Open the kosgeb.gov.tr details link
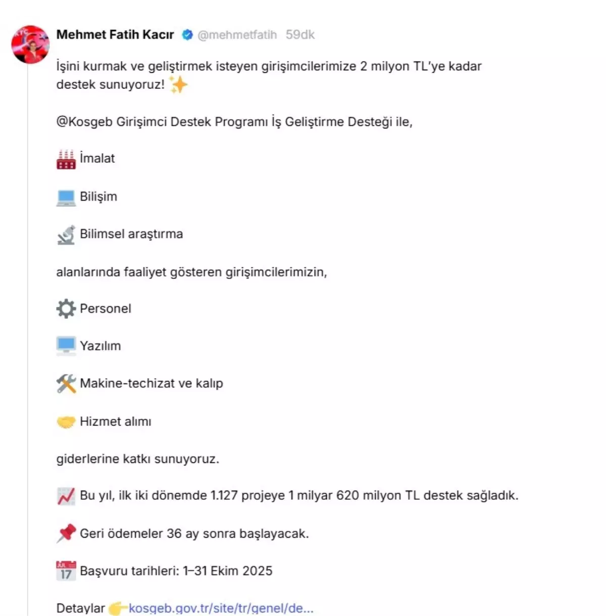 [221, 608]
